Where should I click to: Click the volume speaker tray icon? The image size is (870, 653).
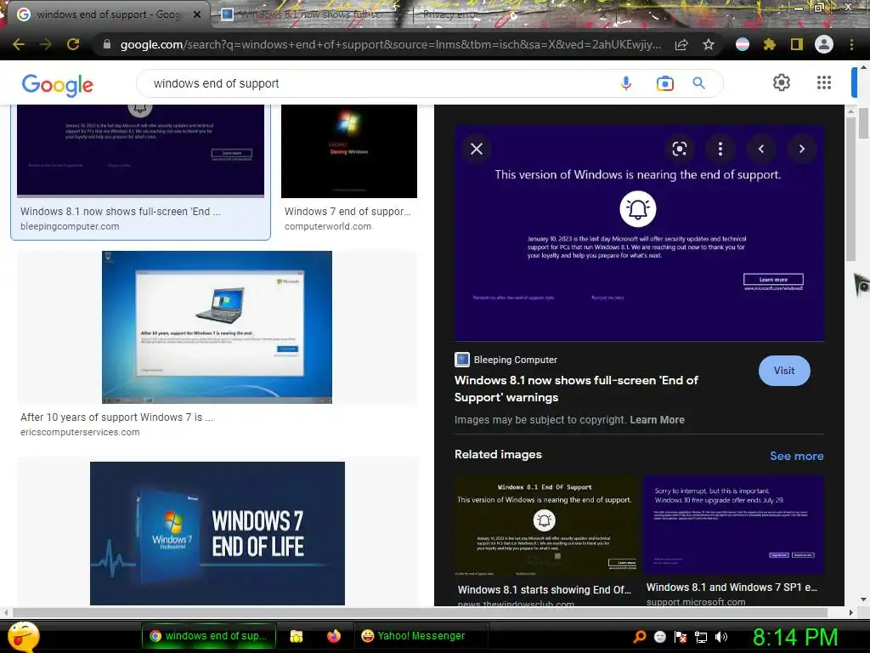[721, 637]
